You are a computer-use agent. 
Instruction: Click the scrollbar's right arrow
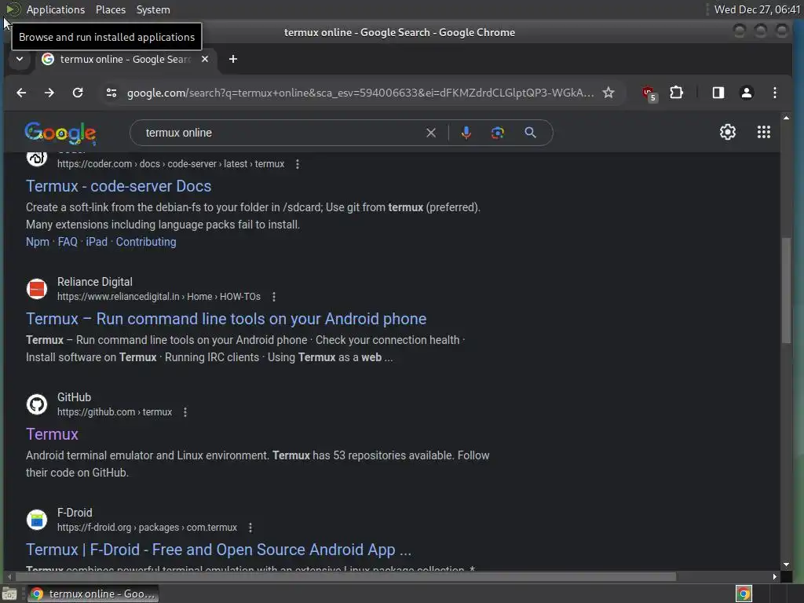pos(774,577)
